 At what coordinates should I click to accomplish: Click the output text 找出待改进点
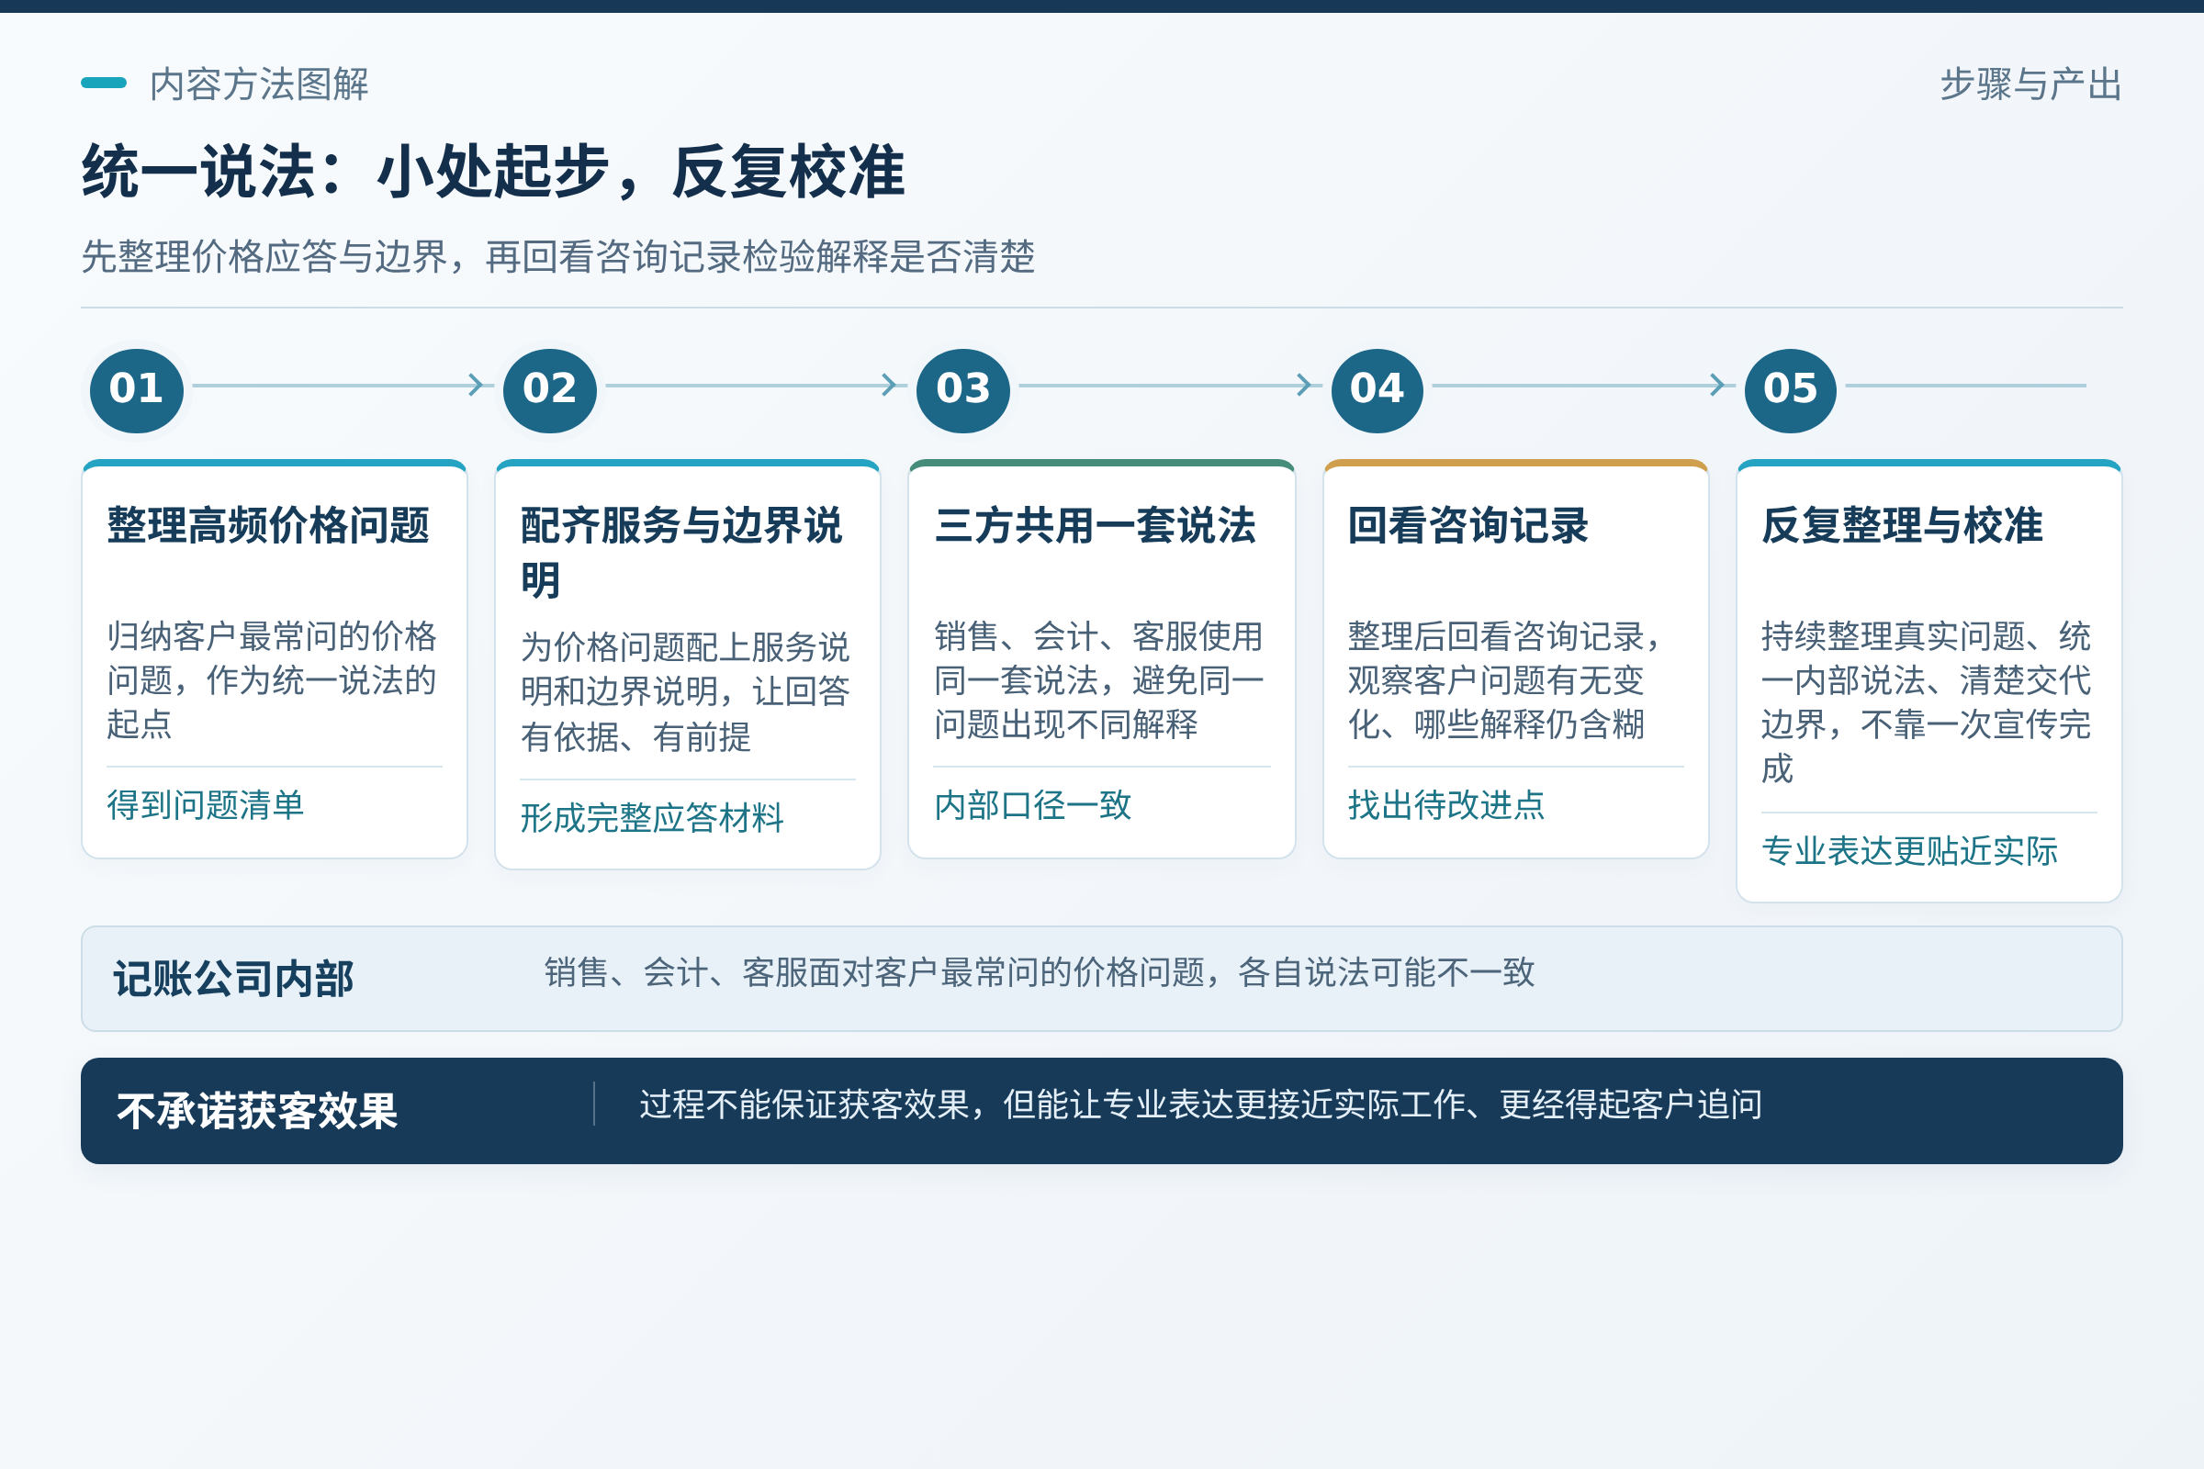pos(1447,805)
